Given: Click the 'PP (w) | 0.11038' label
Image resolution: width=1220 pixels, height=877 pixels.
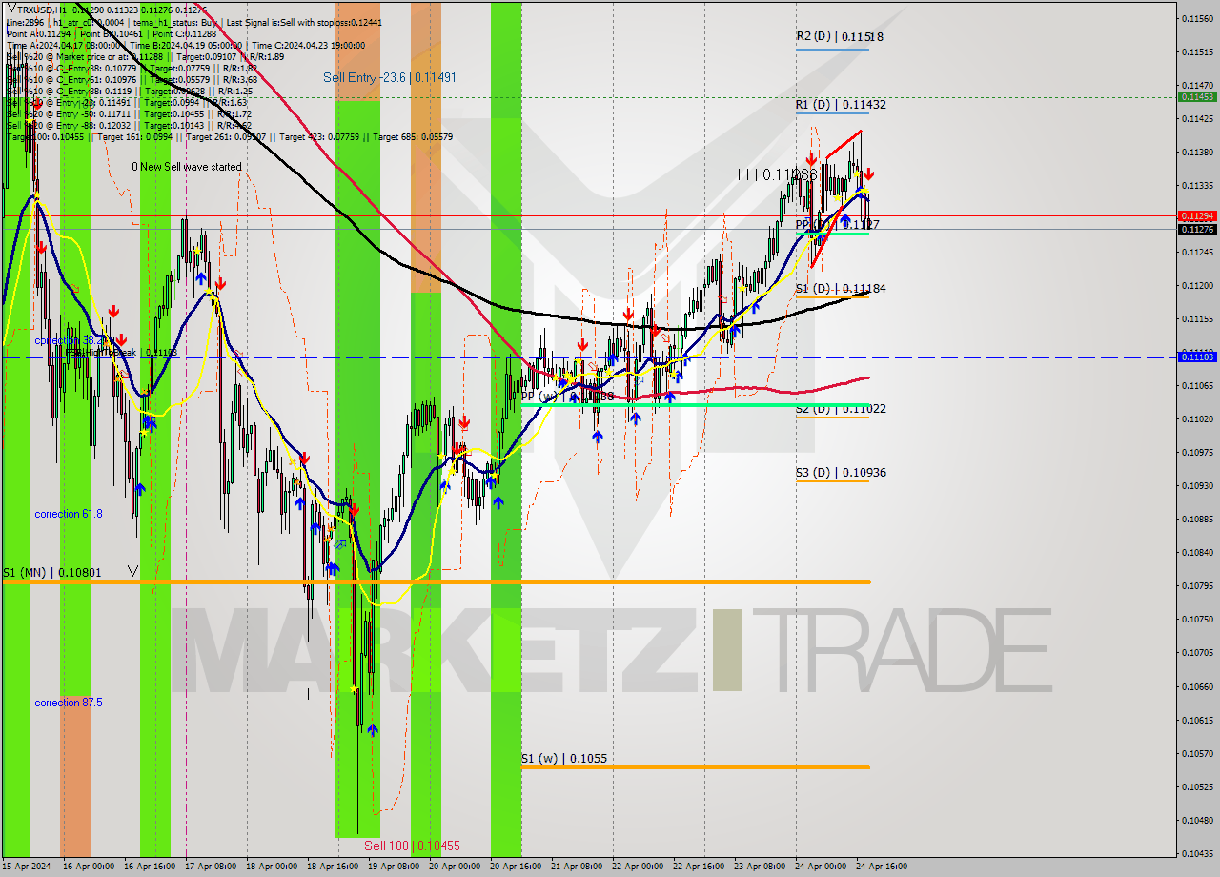Looking at the screenshot, I should [x=568, y=396].
